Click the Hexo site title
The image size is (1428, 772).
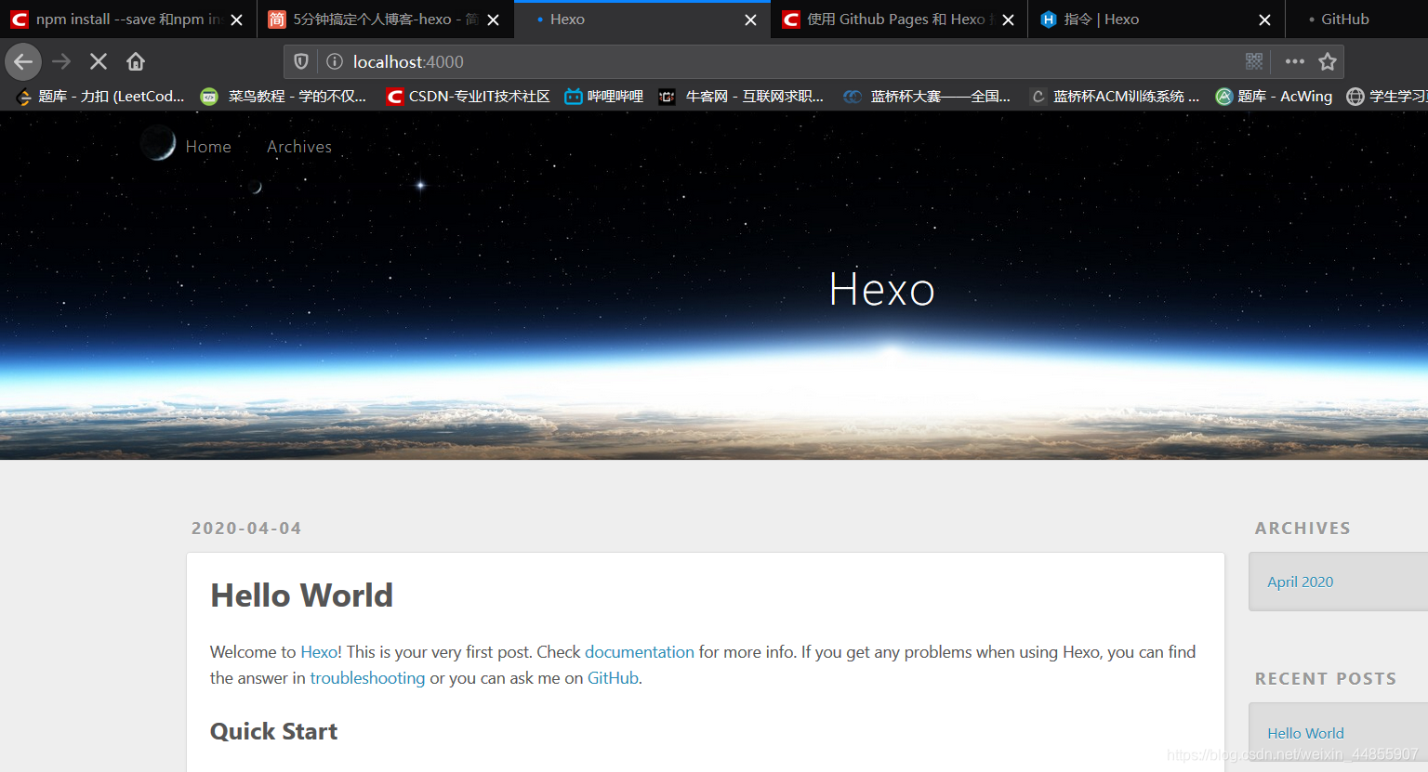click(x=881, y=289)
